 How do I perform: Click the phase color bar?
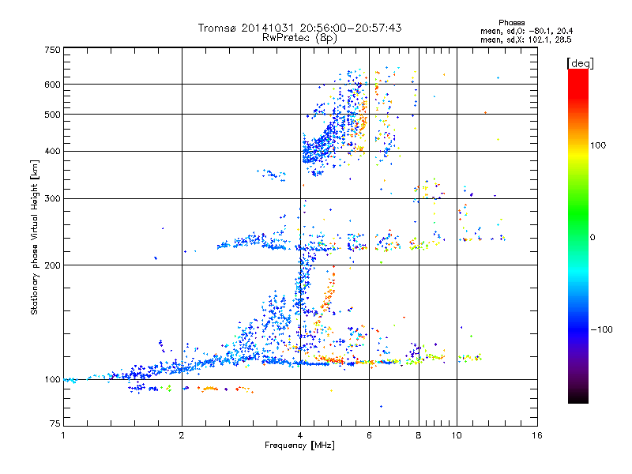click(x=578, y=235)
